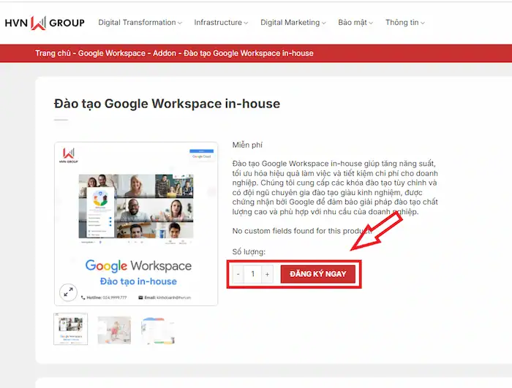The width and height of the screenshot is (512, 388).
Task: Open fullscreen view with the expand image icon
Action: pyautogui.click(x=68, y=292)
